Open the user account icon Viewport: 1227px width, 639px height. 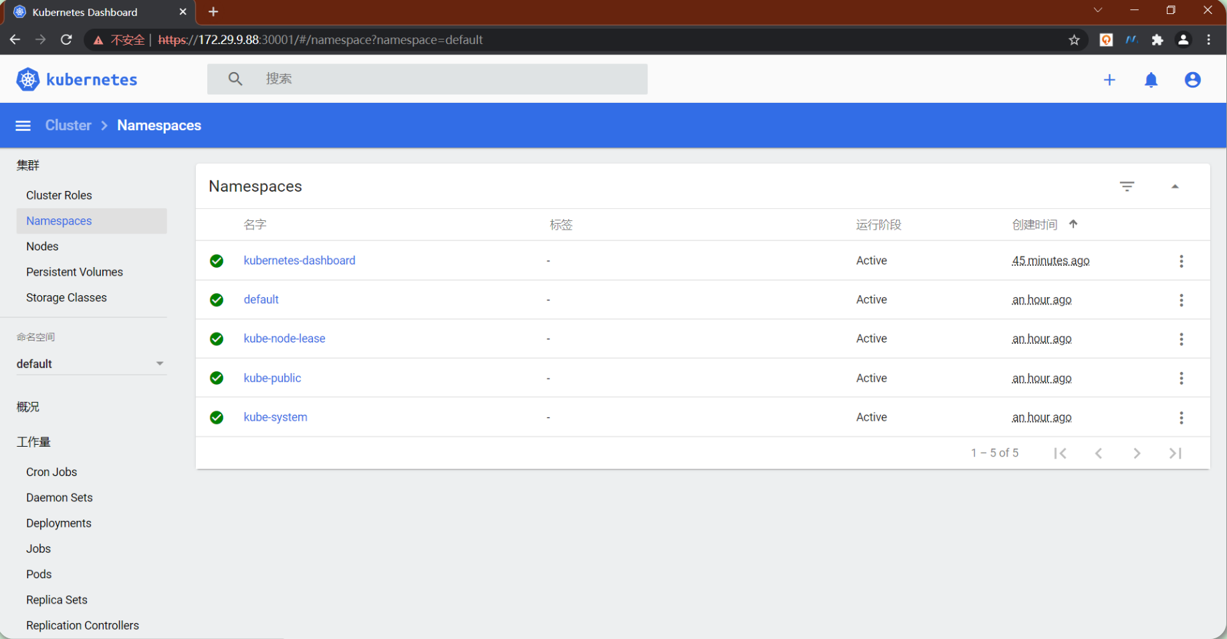pos(1192,80)
